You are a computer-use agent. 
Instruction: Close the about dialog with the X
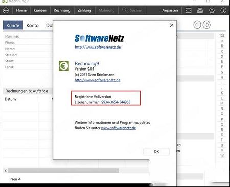(172, 25)
